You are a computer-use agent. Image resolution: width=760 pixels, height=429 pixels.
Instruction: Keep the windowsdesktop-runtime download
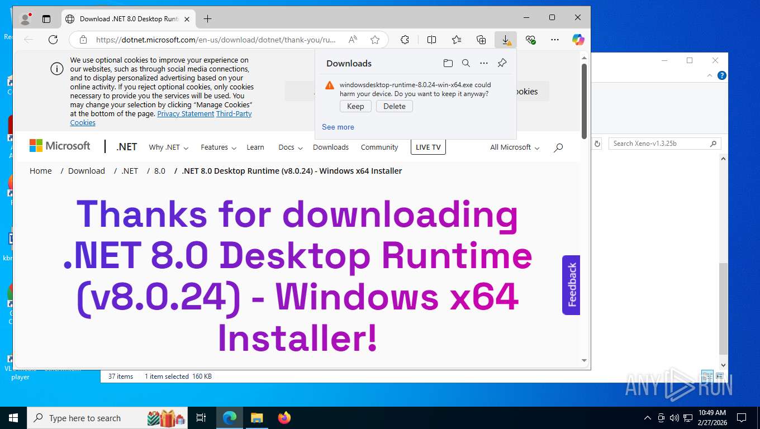pos(355,106)
